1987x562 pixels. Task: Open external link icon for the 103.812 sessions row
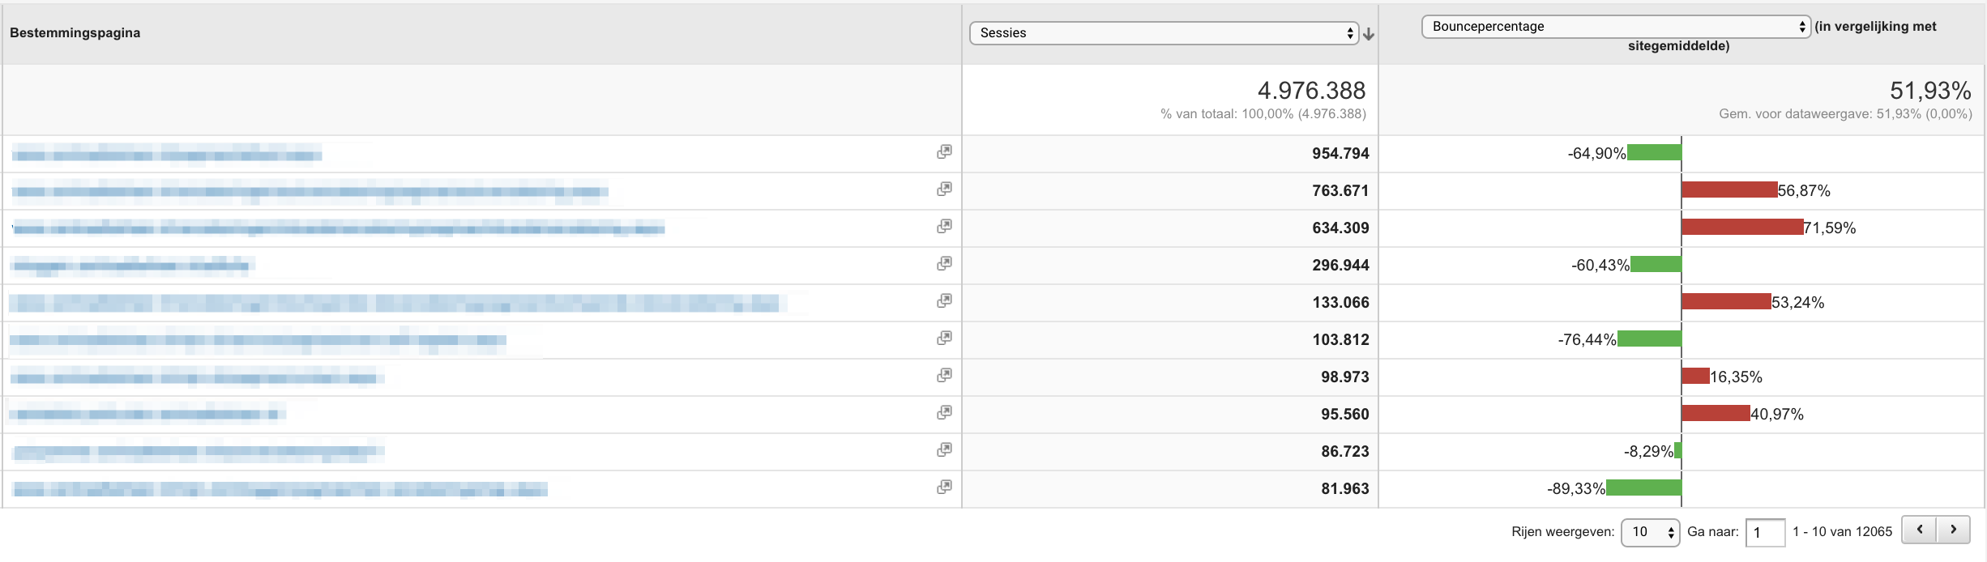(944, 338)
